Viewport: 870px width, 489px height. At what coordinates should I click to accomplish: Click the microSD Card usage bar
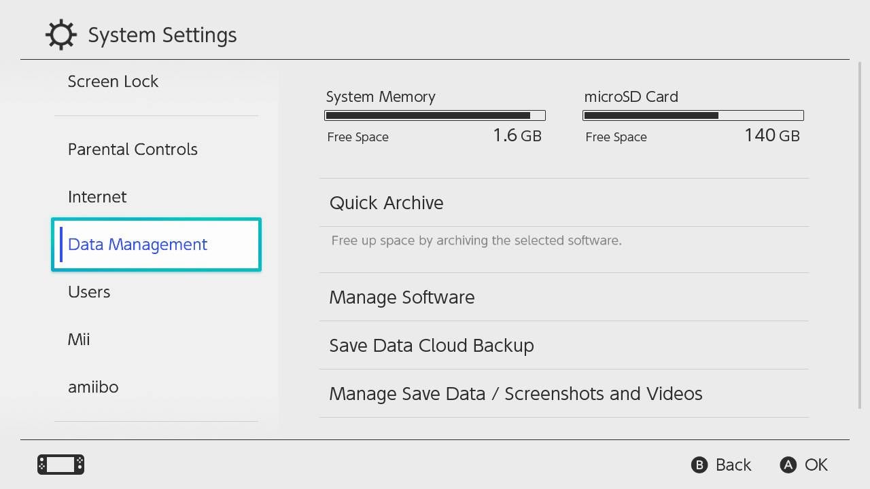coord(693,115)
